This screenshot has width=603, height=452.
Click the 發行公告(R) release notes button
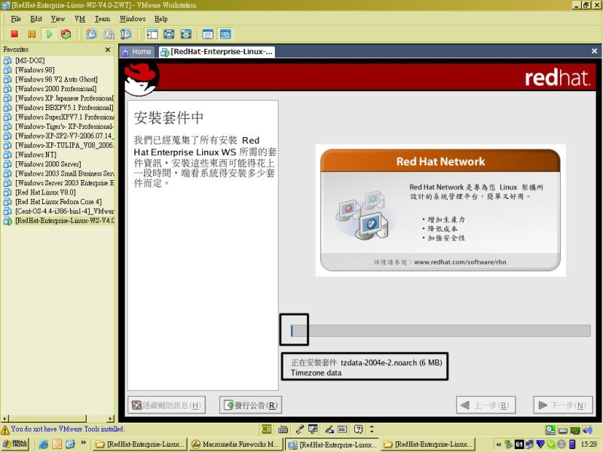click(x=251, y=405)
